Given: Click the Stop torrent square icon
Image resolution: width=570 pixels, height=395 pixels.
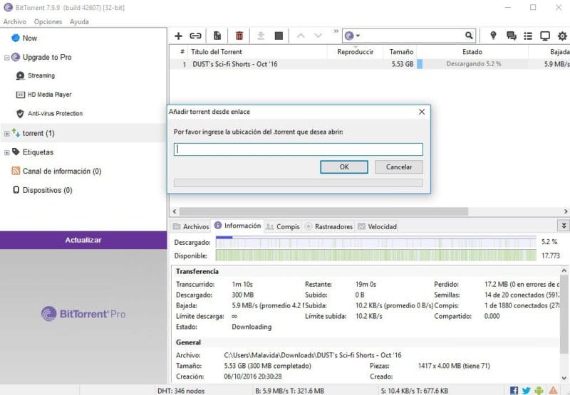Looking at the screenshot, I should pos(279,36).
